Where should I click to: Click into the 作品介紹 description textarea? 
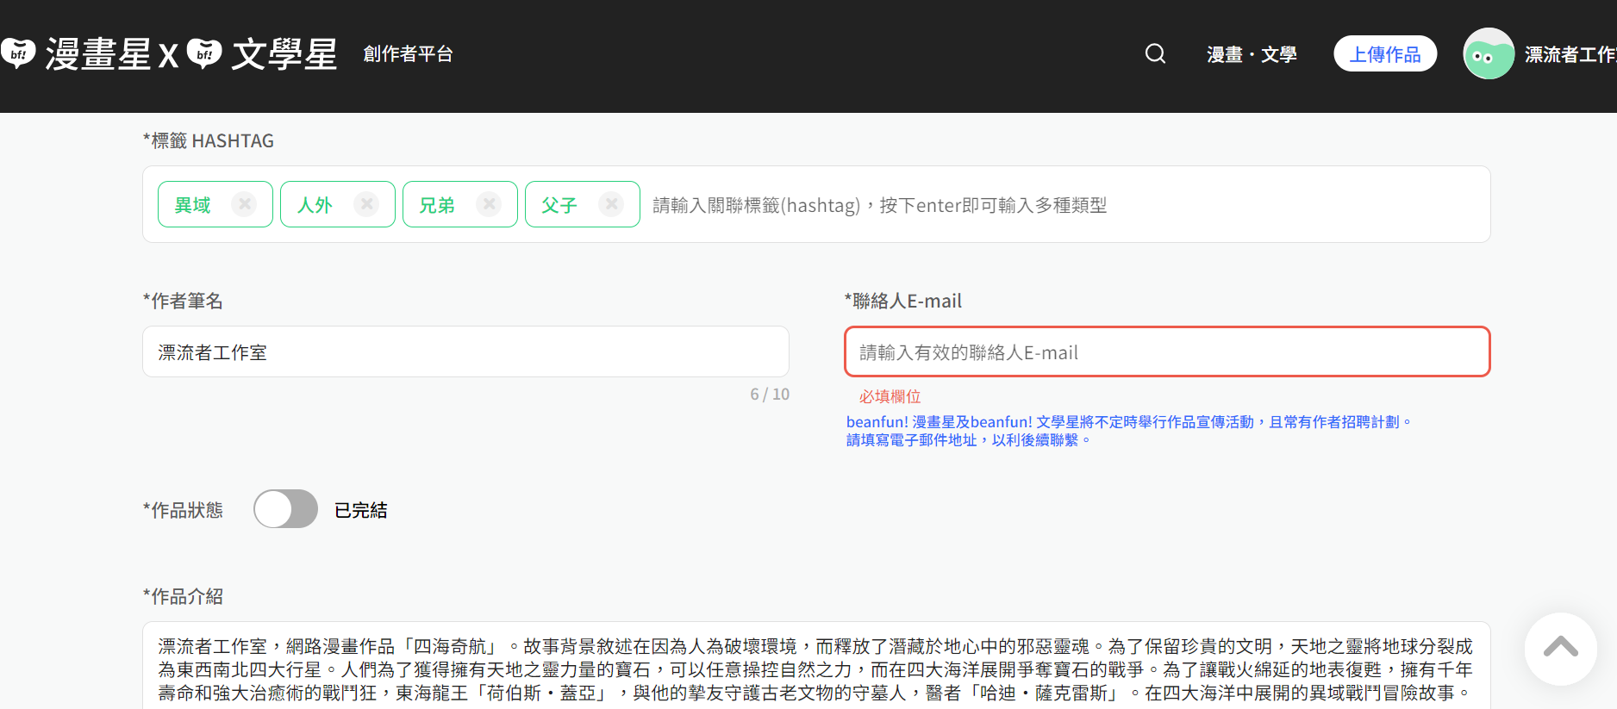point(815,669)
